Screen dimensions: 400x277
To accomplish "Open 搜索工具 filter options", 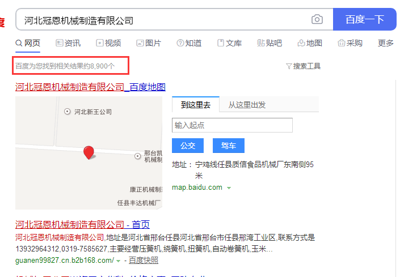I will tap(304, 66).
